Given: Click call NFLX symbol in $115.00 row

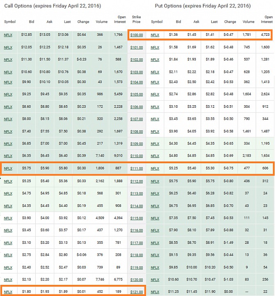Looking at the screenshot, I should (8, 218).
